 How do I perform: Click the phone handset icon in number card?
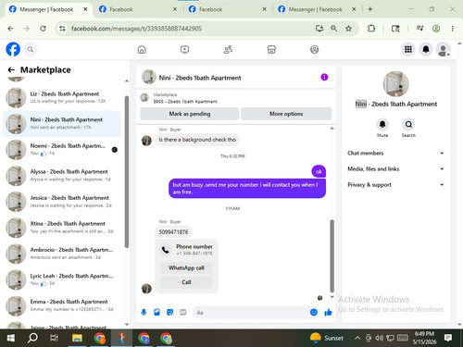point(166,250)
